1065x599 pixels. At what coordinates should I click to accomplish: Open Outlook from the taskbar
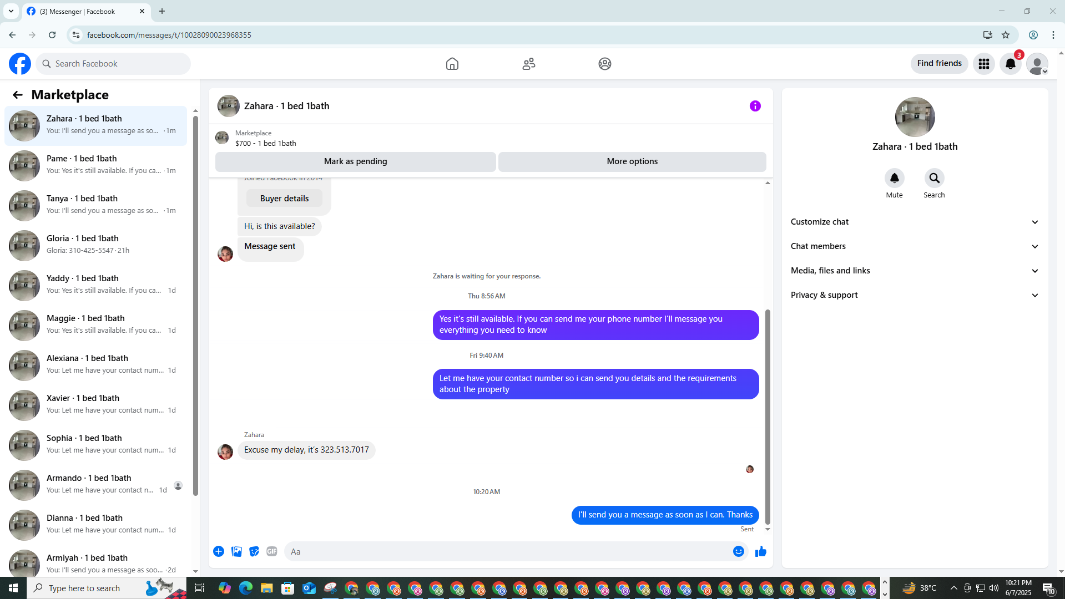[309, 588]
